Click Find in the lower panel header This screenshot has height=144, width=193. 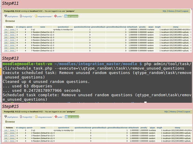tap(180, 112)
